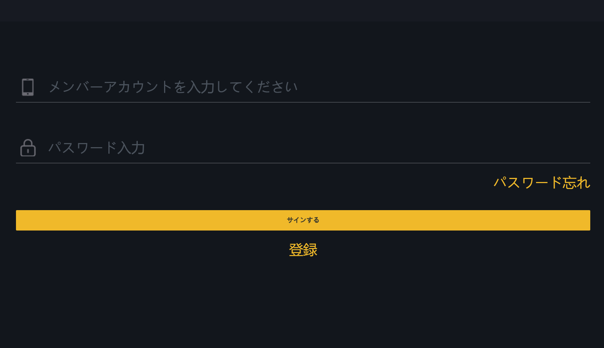This screenshot has width=604, height=348.
Task: Click the サインする sign-in button
Action: pos(302,220)
